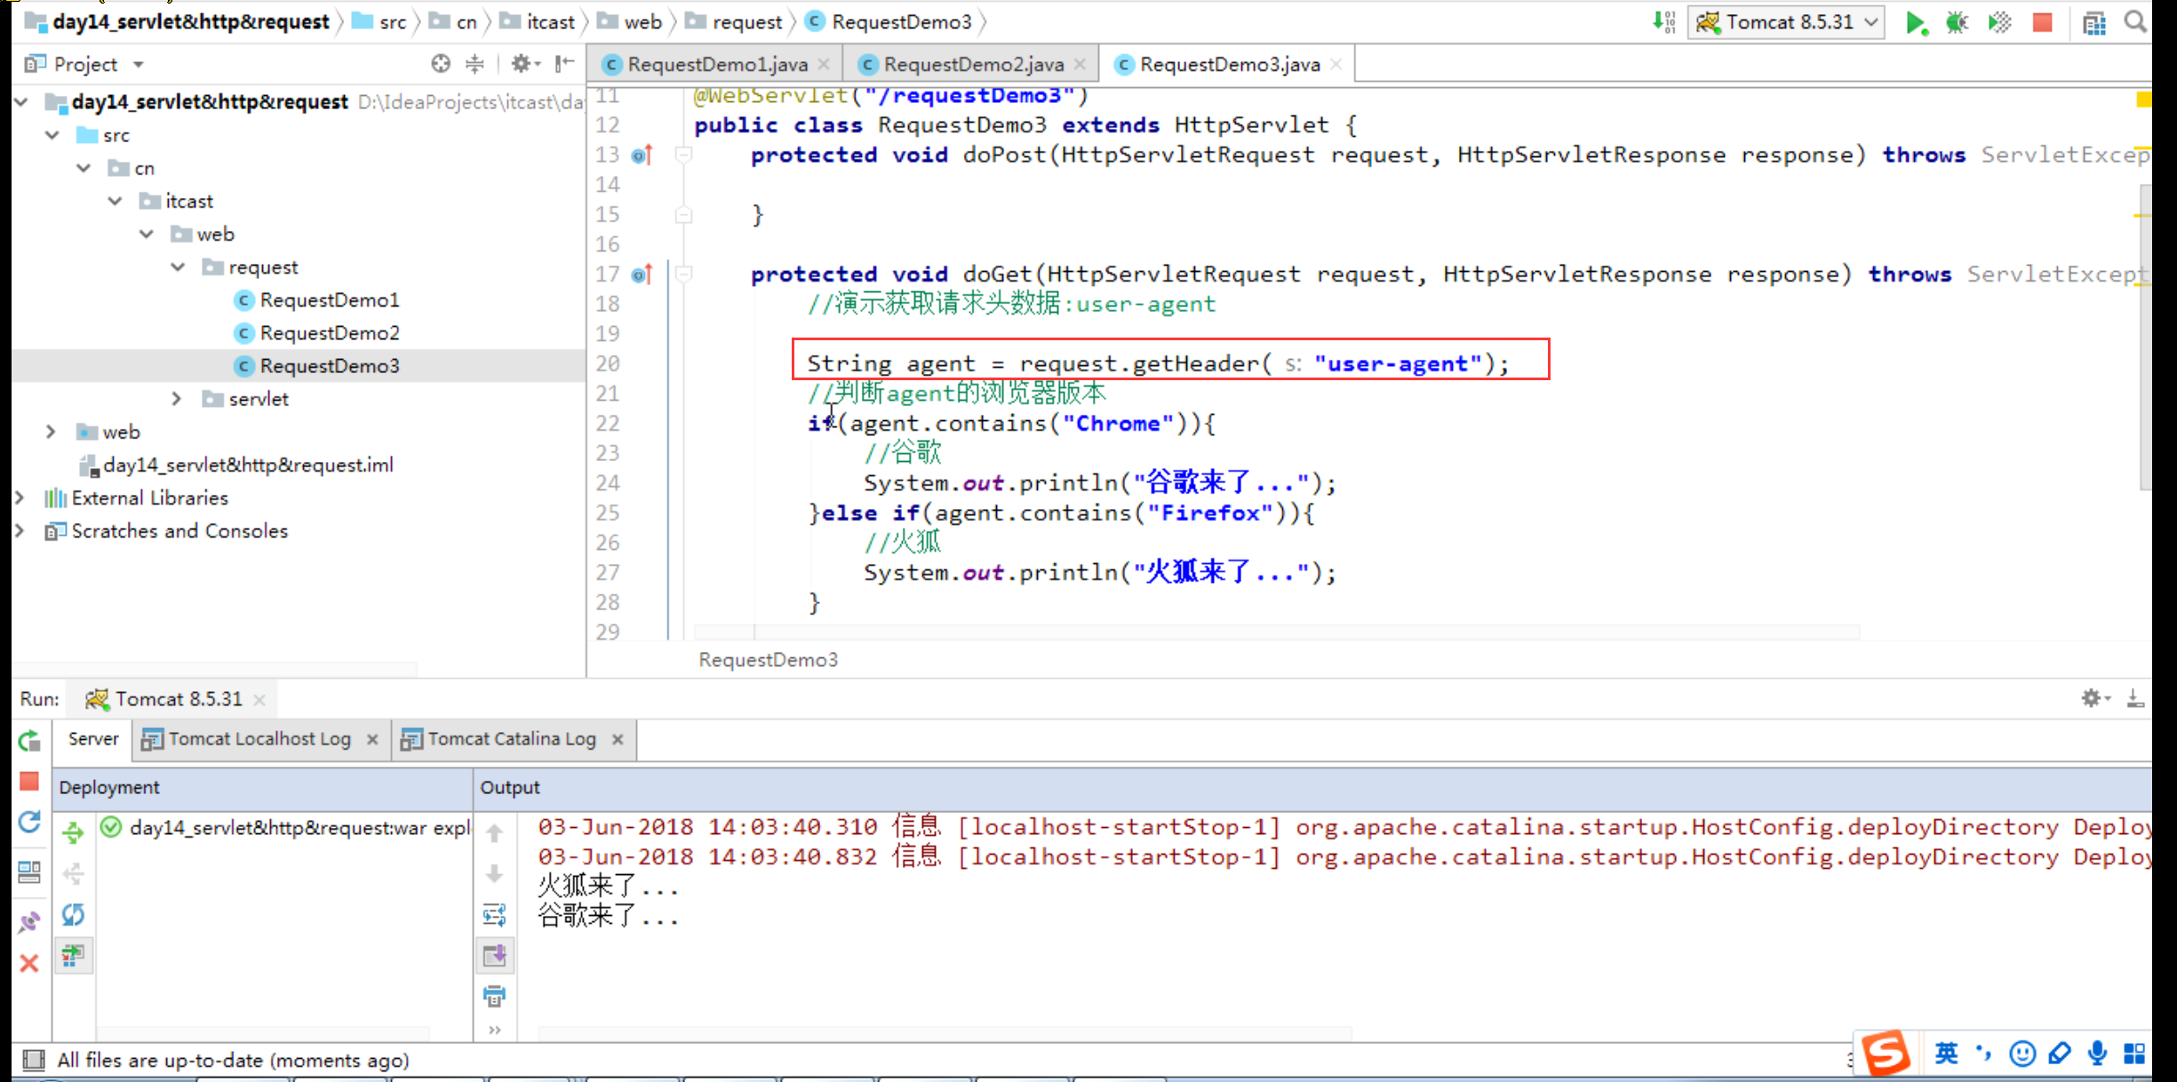Toggle the soft-wrap icon in Output panel
The image size is (2177, 1082).
pos(495,914)
